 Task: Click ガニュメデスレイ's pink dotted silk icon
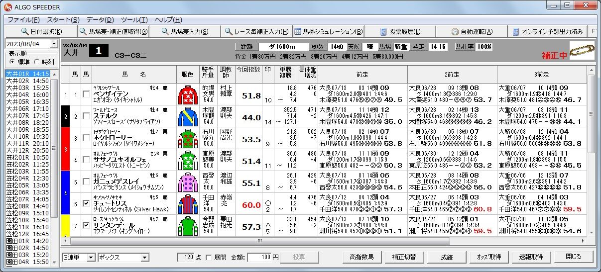click(x=187, y=182)
